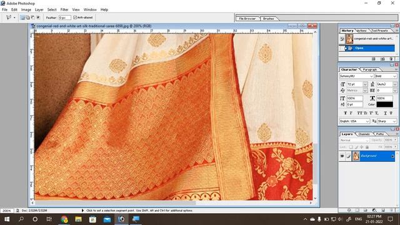Open the Filter menu

tap(64, 9)
